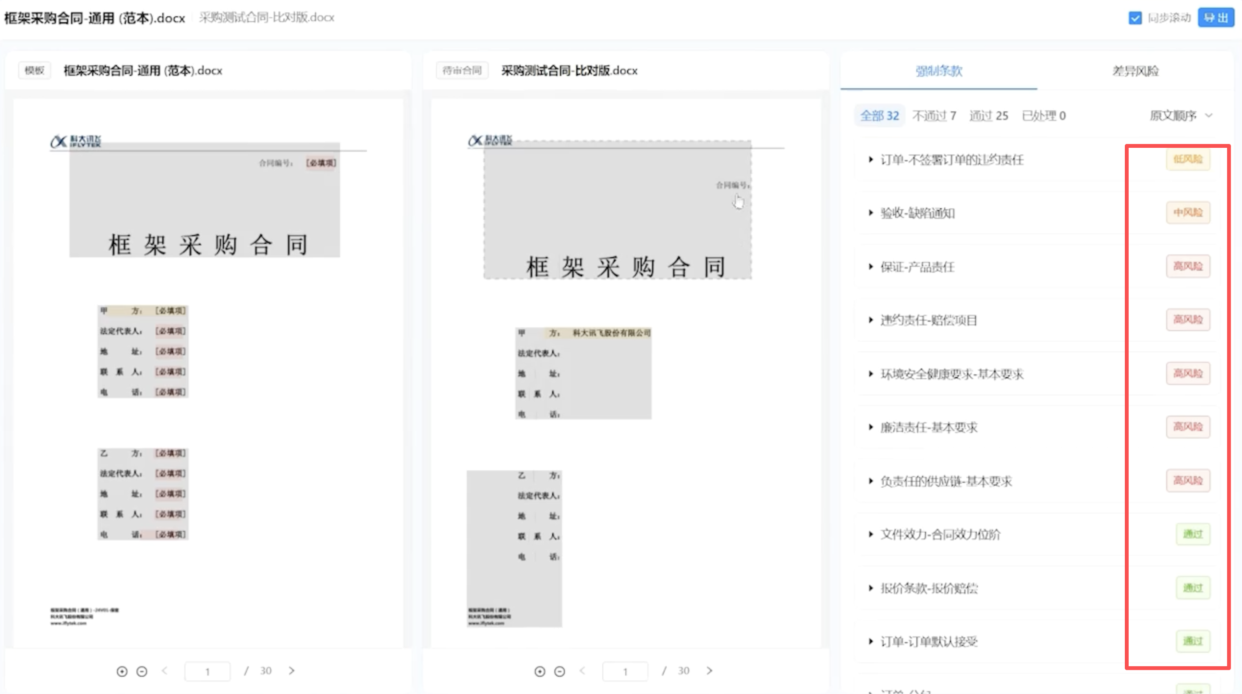
Task: Click the zoom in icon under the template document
Action: [x=122, y=671]
